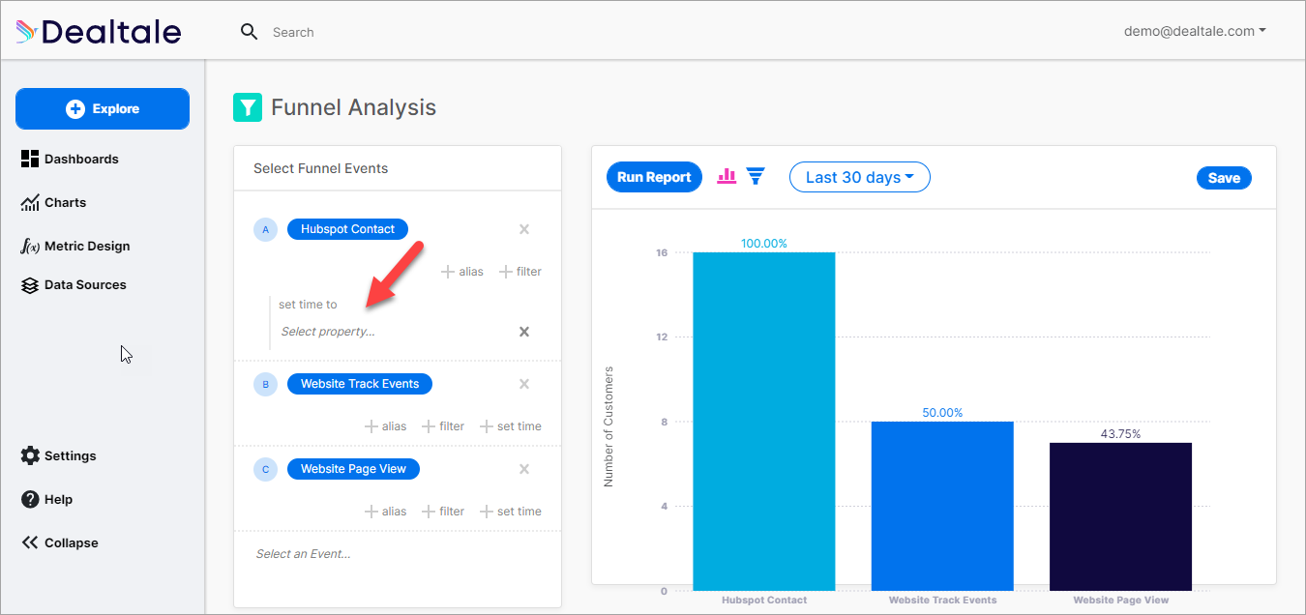Click the 43.75% bar label
Image resolution: width=1306 pixels, height=615 pixels.
tap(1120, 434)
